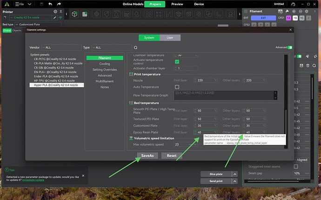Select the System presets toggle
Screen dimensions: 321x200
pos(149,38)
